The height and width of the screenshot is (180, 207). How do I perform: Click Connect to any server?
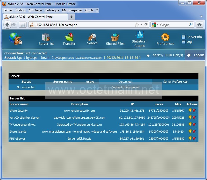(125, 87)
